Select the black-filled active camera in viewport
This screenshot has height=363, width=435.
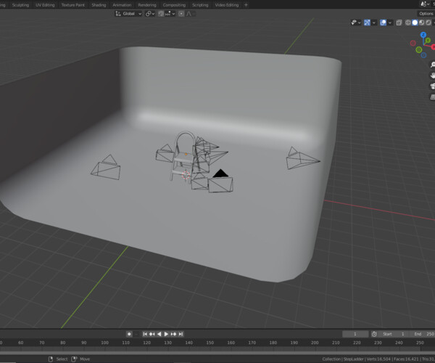tap(220, 181)
